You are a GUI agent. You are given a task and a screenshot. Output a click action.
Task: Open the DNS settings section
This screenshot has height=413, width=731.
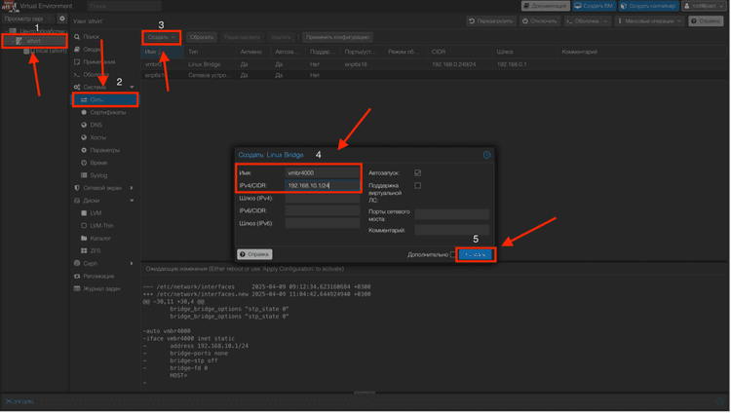click(96, 125)
